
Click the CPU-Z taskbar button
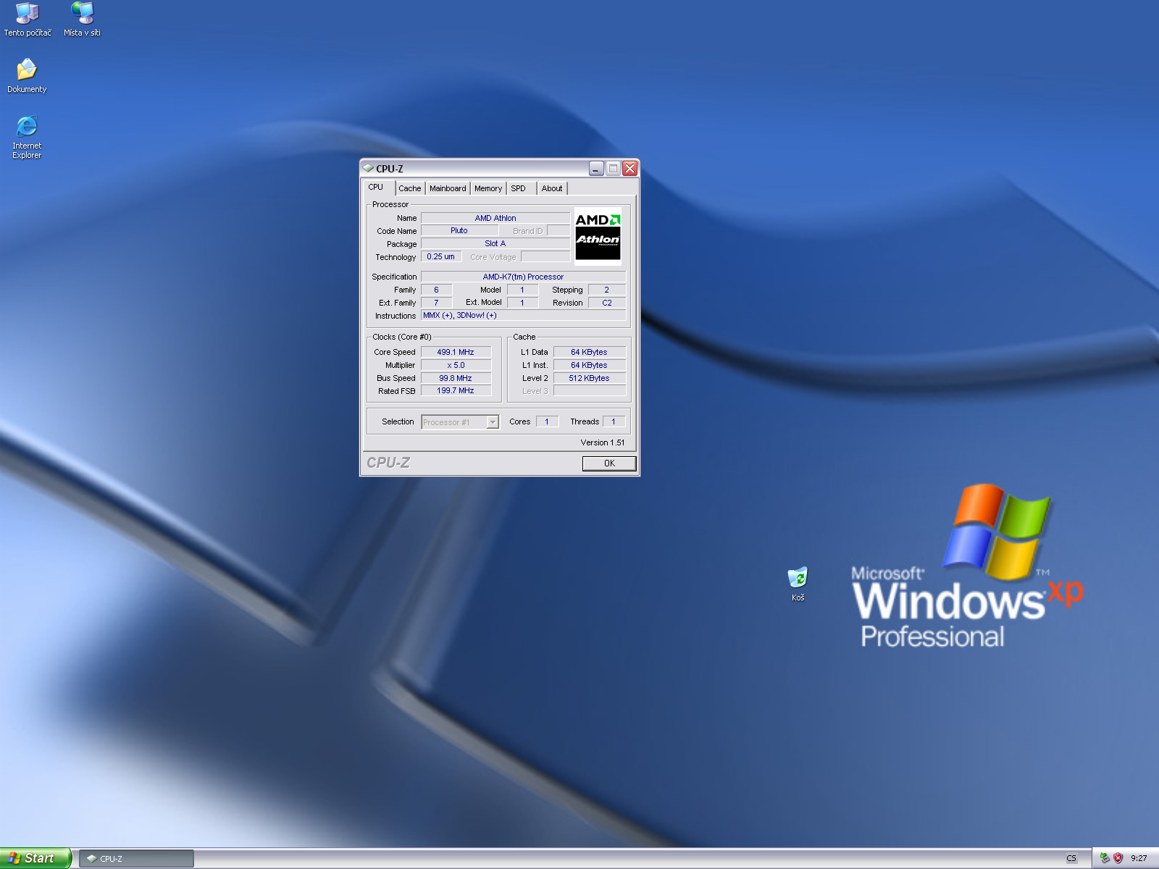[x=136, y=858]
